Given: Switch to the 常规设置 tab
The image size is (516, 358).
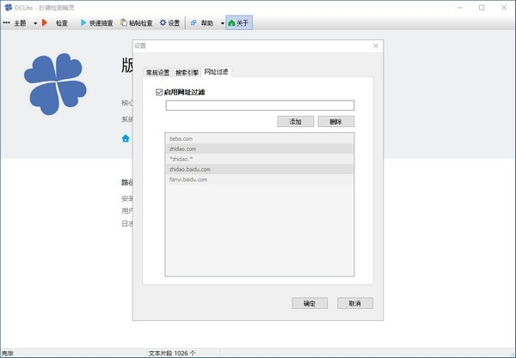Looking at the screenshot, I should click(157, 72).
